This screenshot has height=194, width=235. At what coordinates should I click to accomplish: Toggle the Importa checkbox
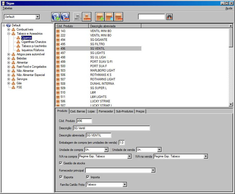coord(87,177)
